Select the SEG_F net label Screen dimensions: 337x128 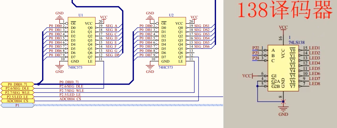pyautogui.click(x=111, y=47)
